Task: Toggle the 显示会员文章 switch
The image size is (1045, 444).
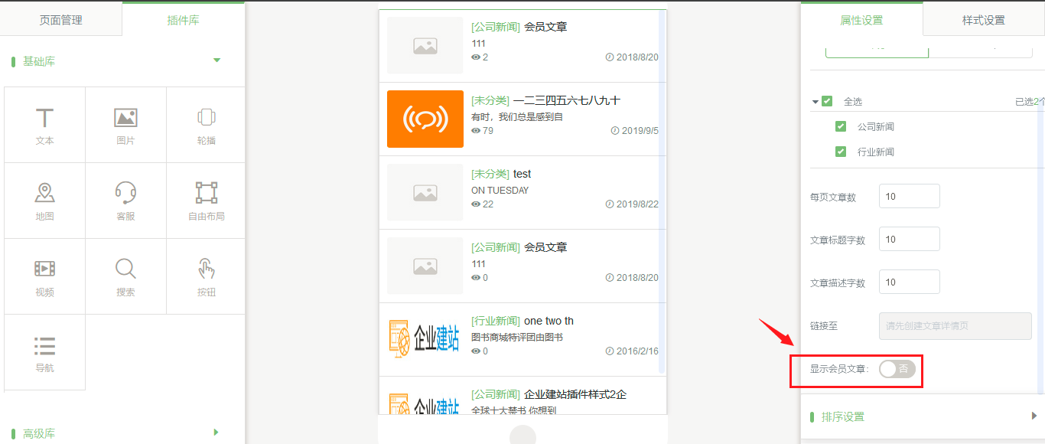Action: (897, 369)
